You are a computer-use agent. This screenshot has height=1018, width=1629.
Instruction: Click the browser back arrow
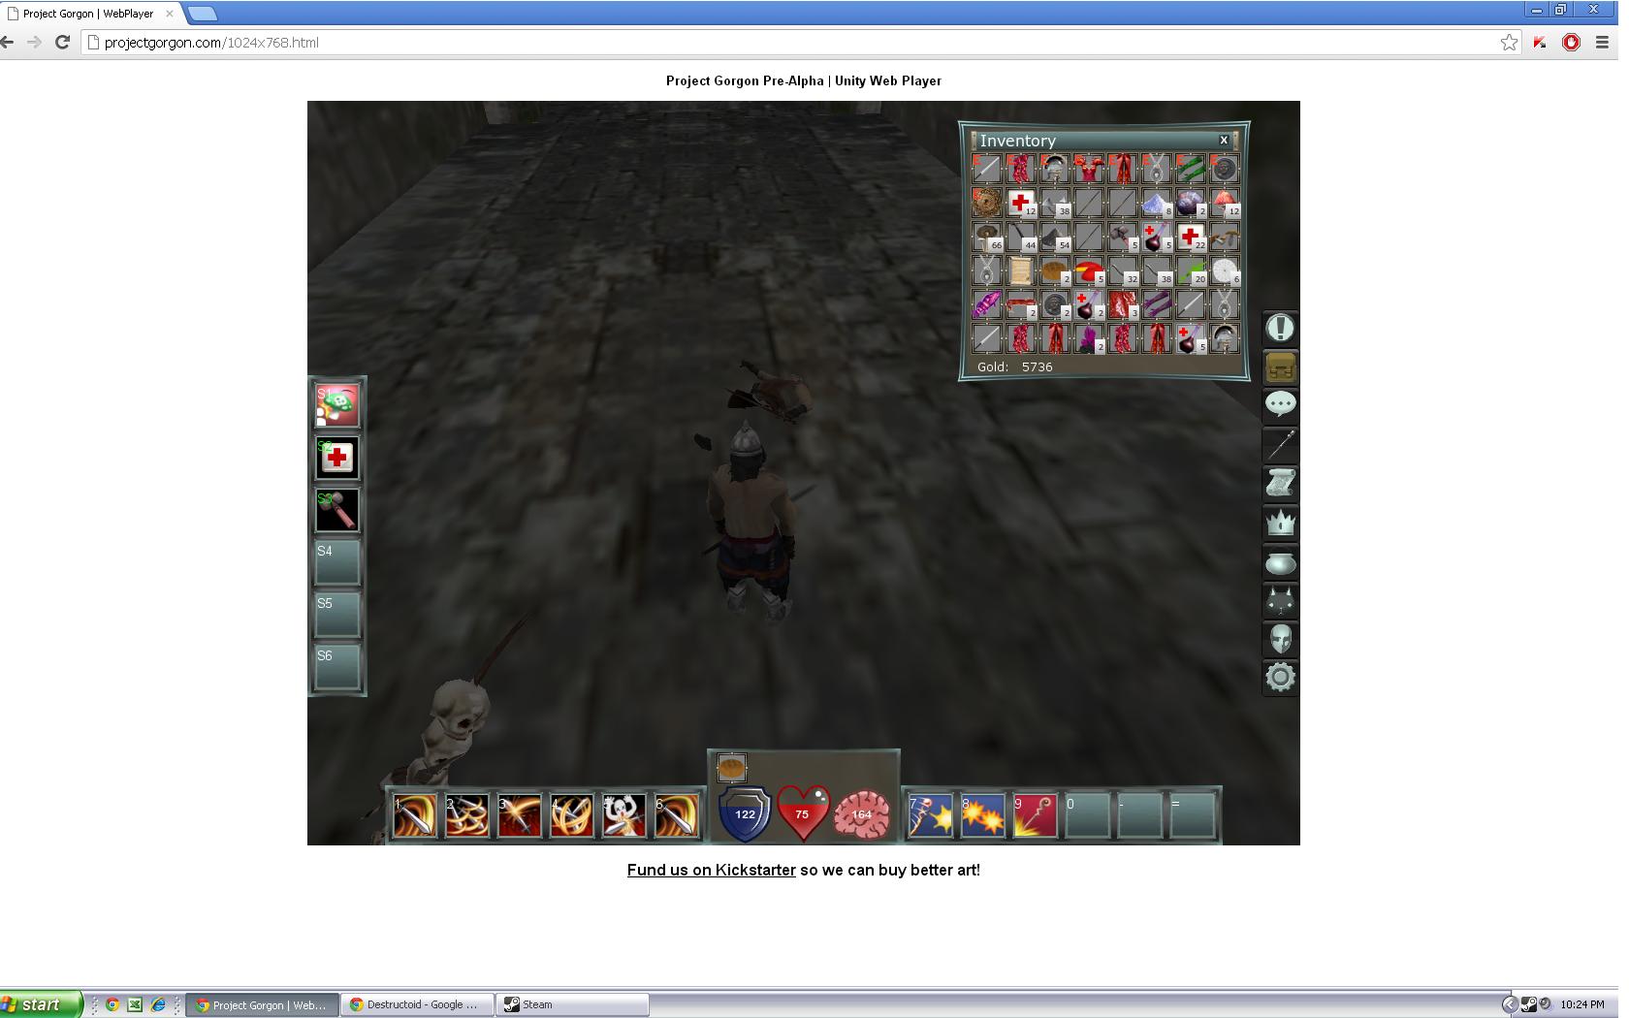click(x=9, y=42)
